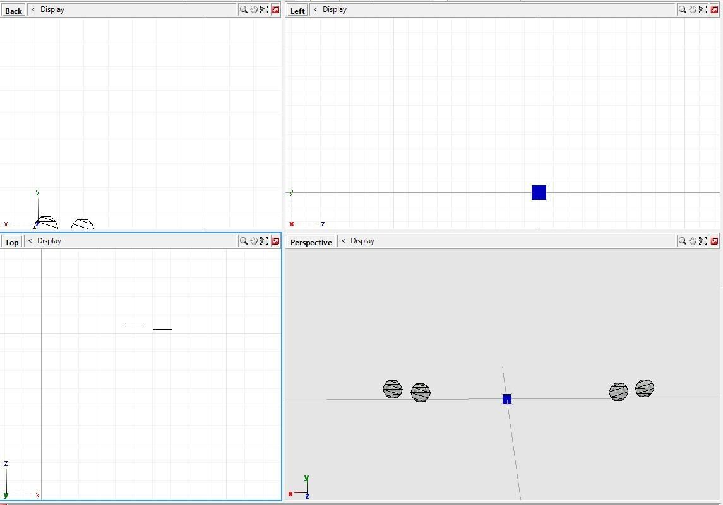Open the Display menu in Left viewport
The image size is (723, 505).
(334, 10)
